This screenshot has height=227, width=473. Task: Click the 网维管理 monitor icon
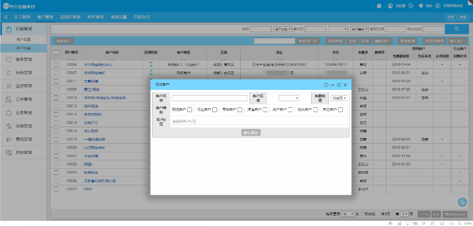tap(9, 153)
